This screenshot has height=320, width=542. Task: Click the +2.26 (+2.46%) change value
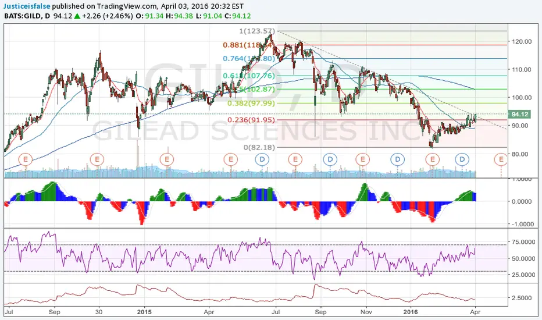coord(107,16)
